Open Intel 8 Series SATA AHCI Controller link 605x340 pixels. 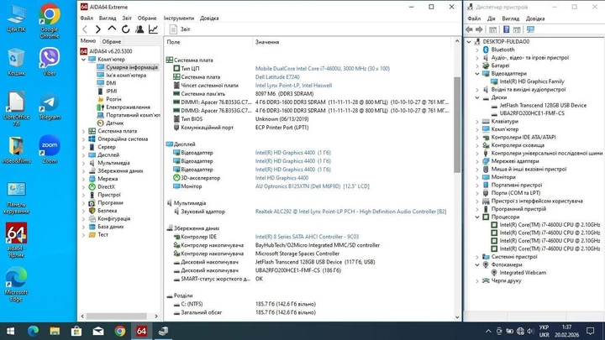pos(307,237)
